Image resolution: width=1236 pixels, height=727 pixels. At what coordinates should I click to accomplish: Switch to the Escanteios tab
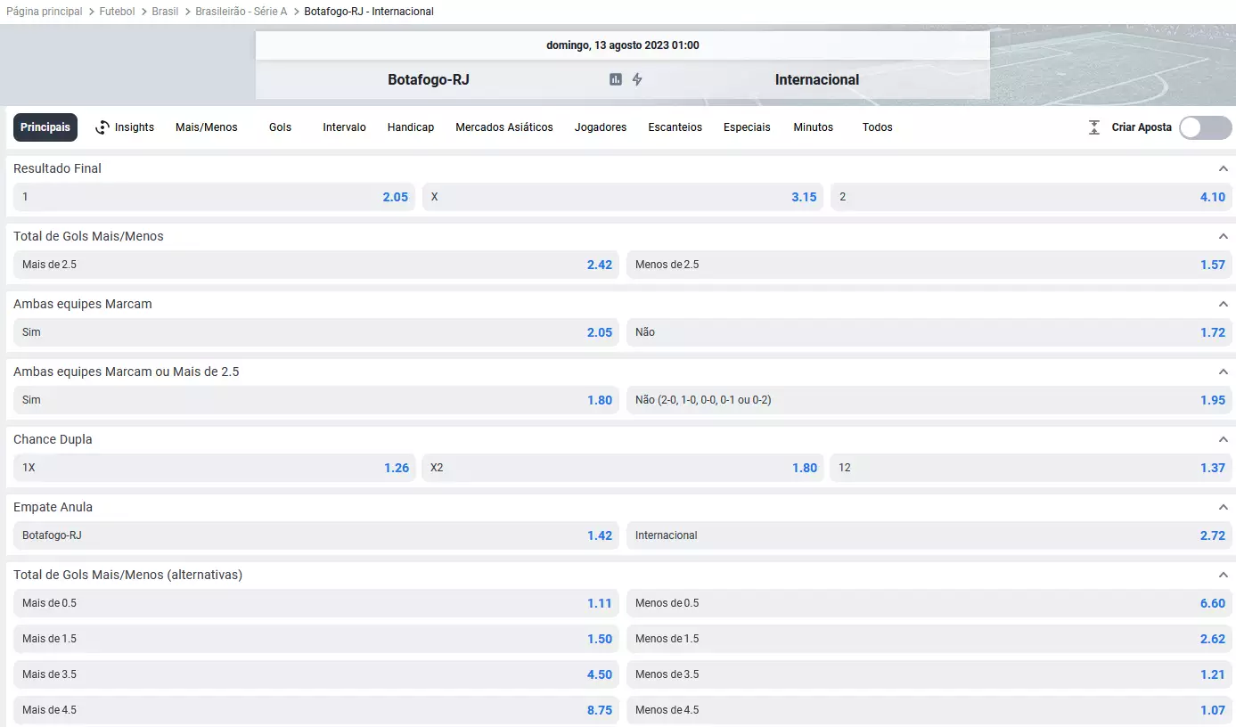675,127
